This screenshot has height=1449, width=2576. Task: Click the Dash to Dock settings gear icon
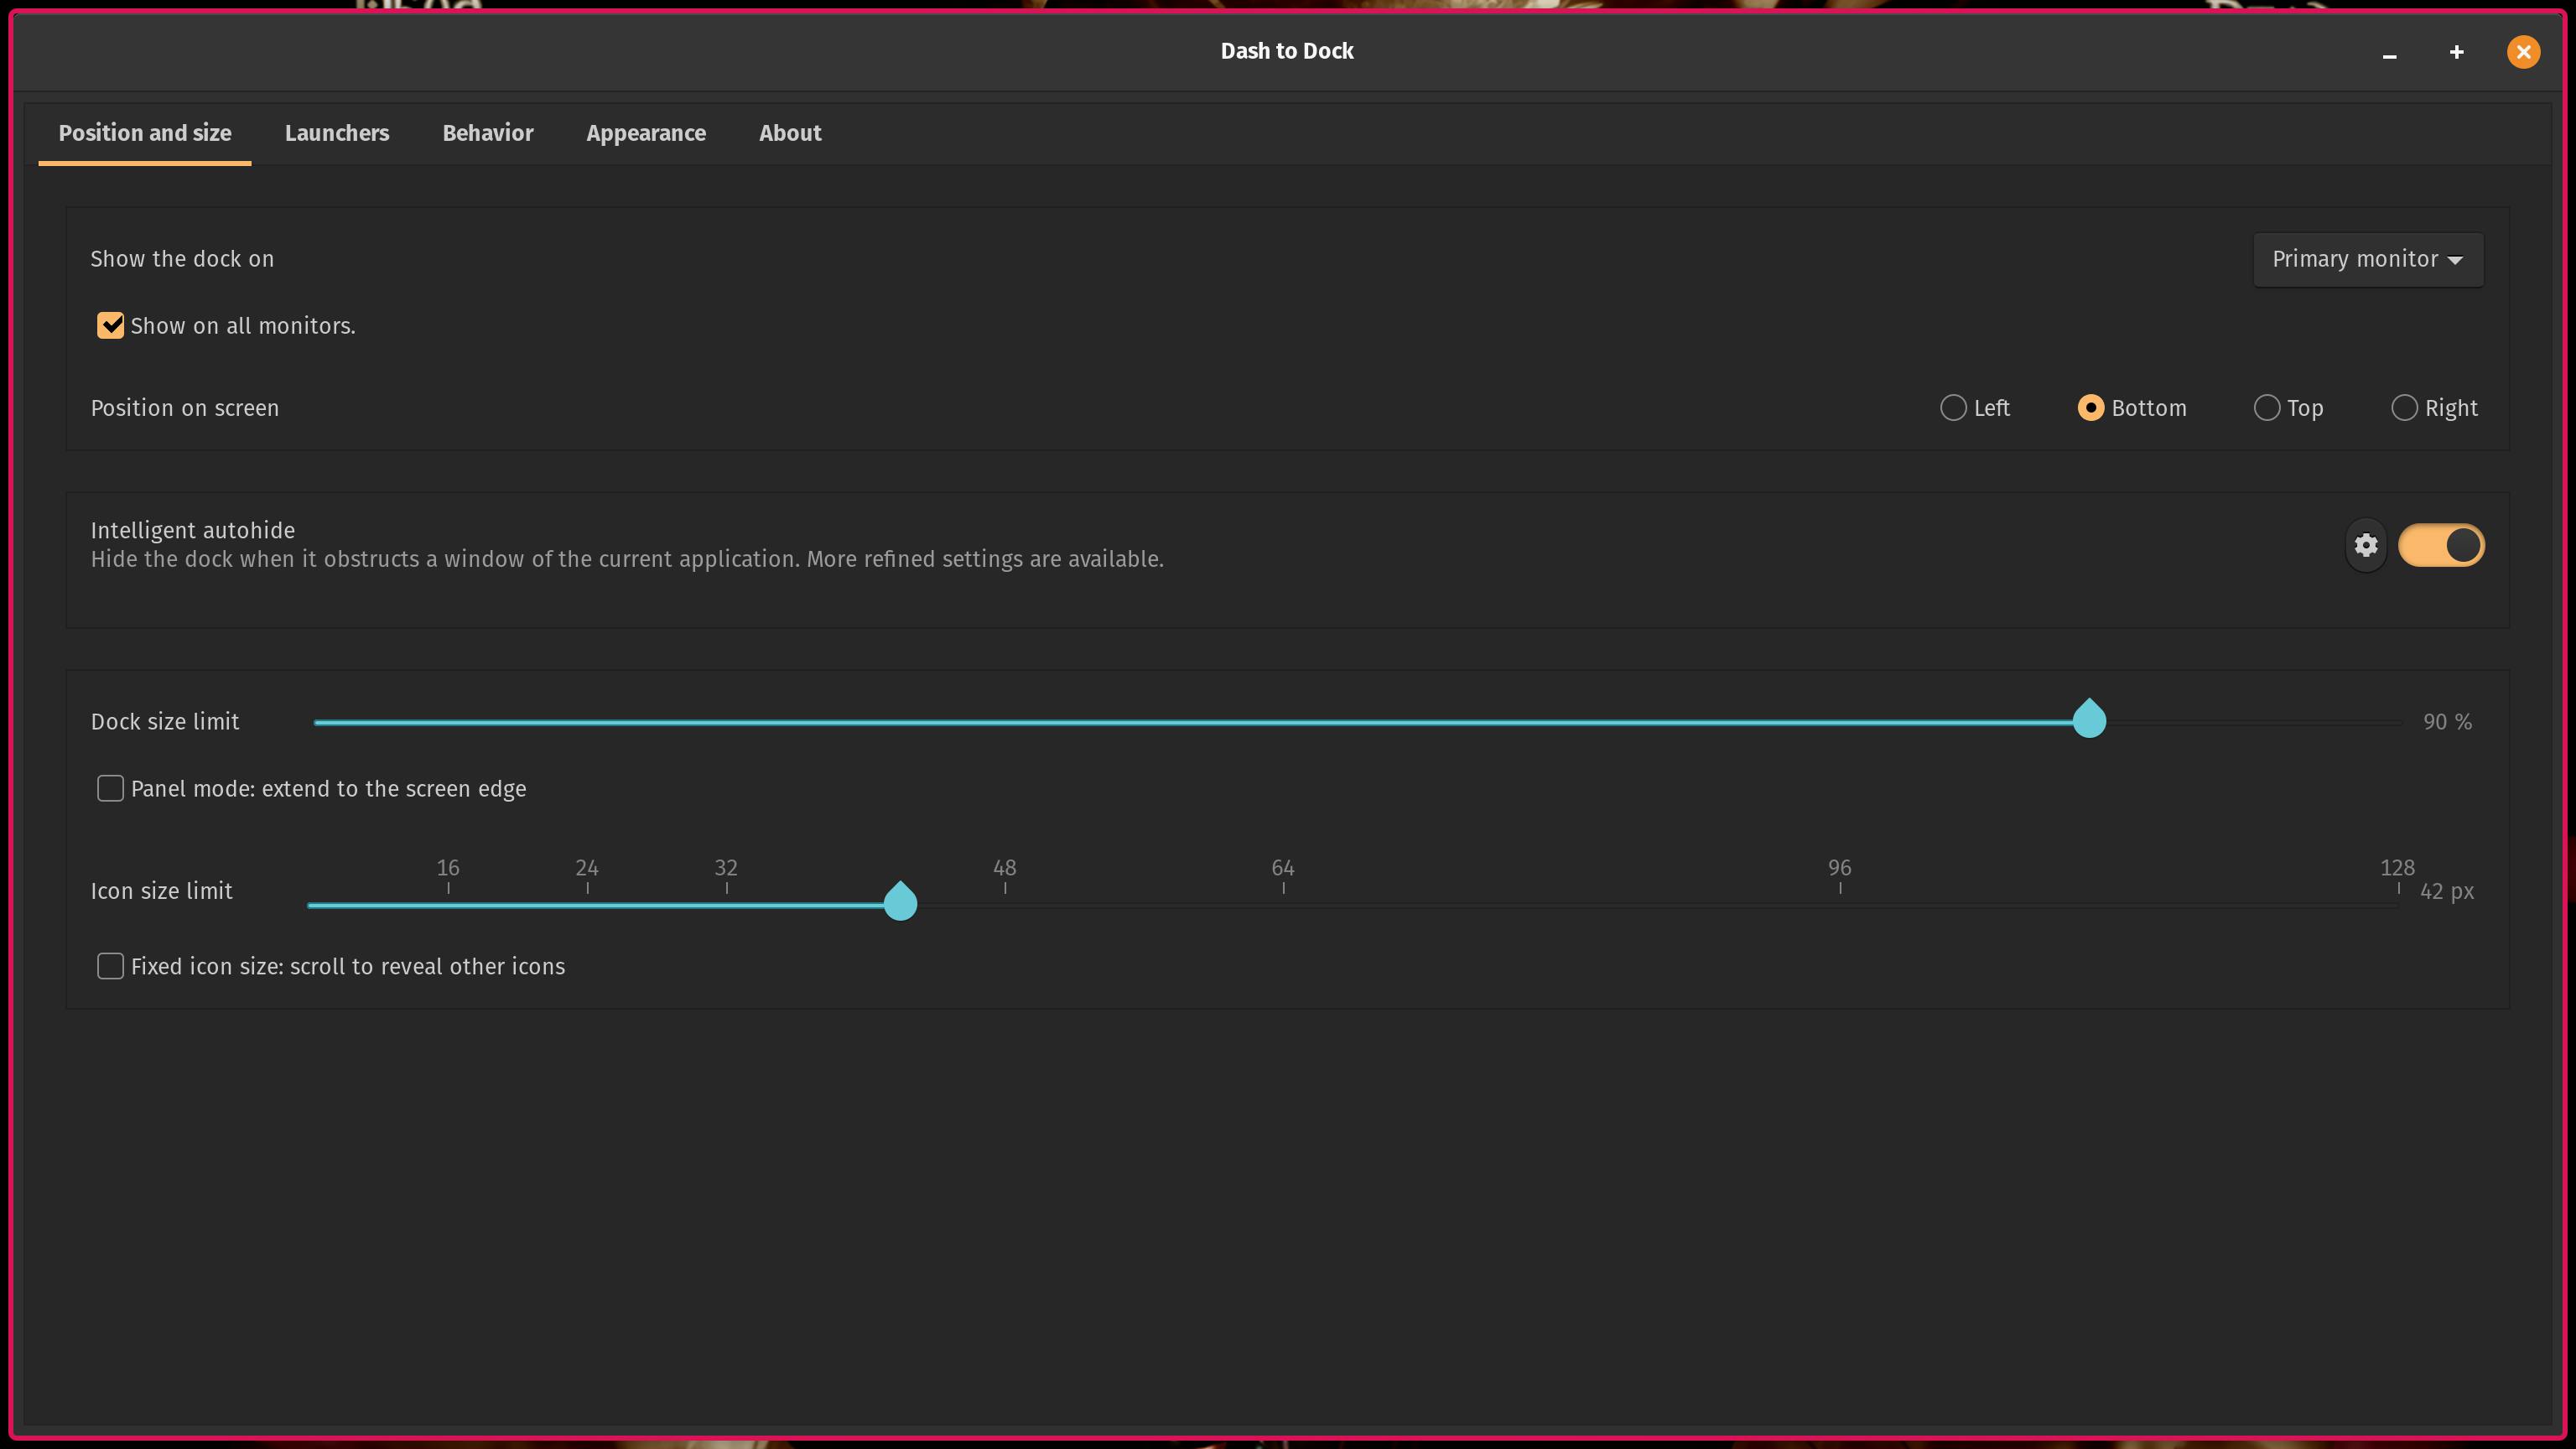[2366, 545]
